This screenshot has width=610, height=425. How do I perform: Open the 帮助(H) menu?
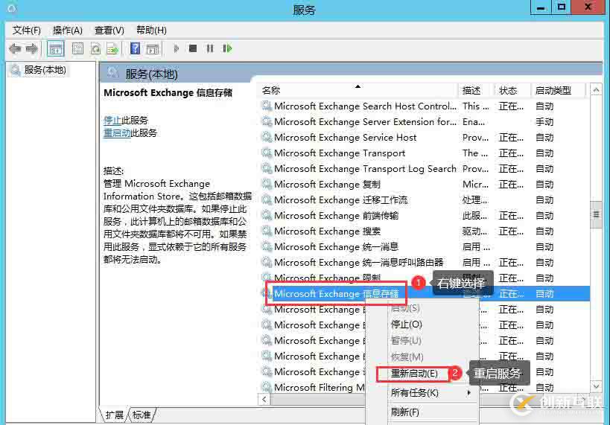151,31
